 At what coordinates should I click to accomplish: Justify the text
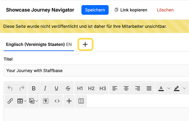(x=149, y=88)
